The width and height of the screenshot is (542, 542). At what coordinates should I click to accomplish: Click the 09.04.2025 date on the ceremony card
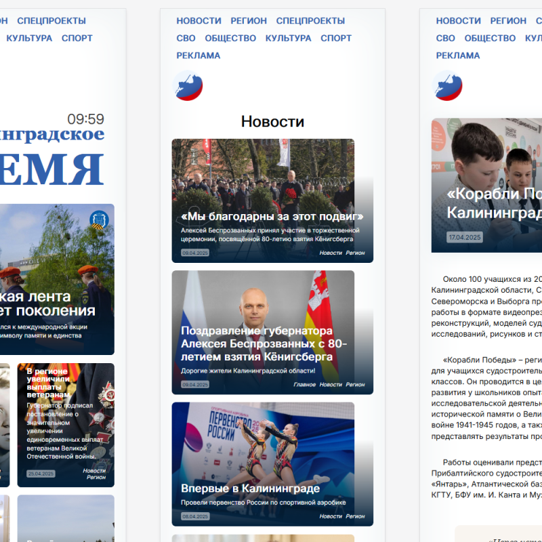coord(195,253)
